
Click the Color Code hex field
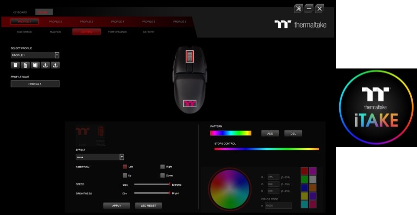(278, 206)
